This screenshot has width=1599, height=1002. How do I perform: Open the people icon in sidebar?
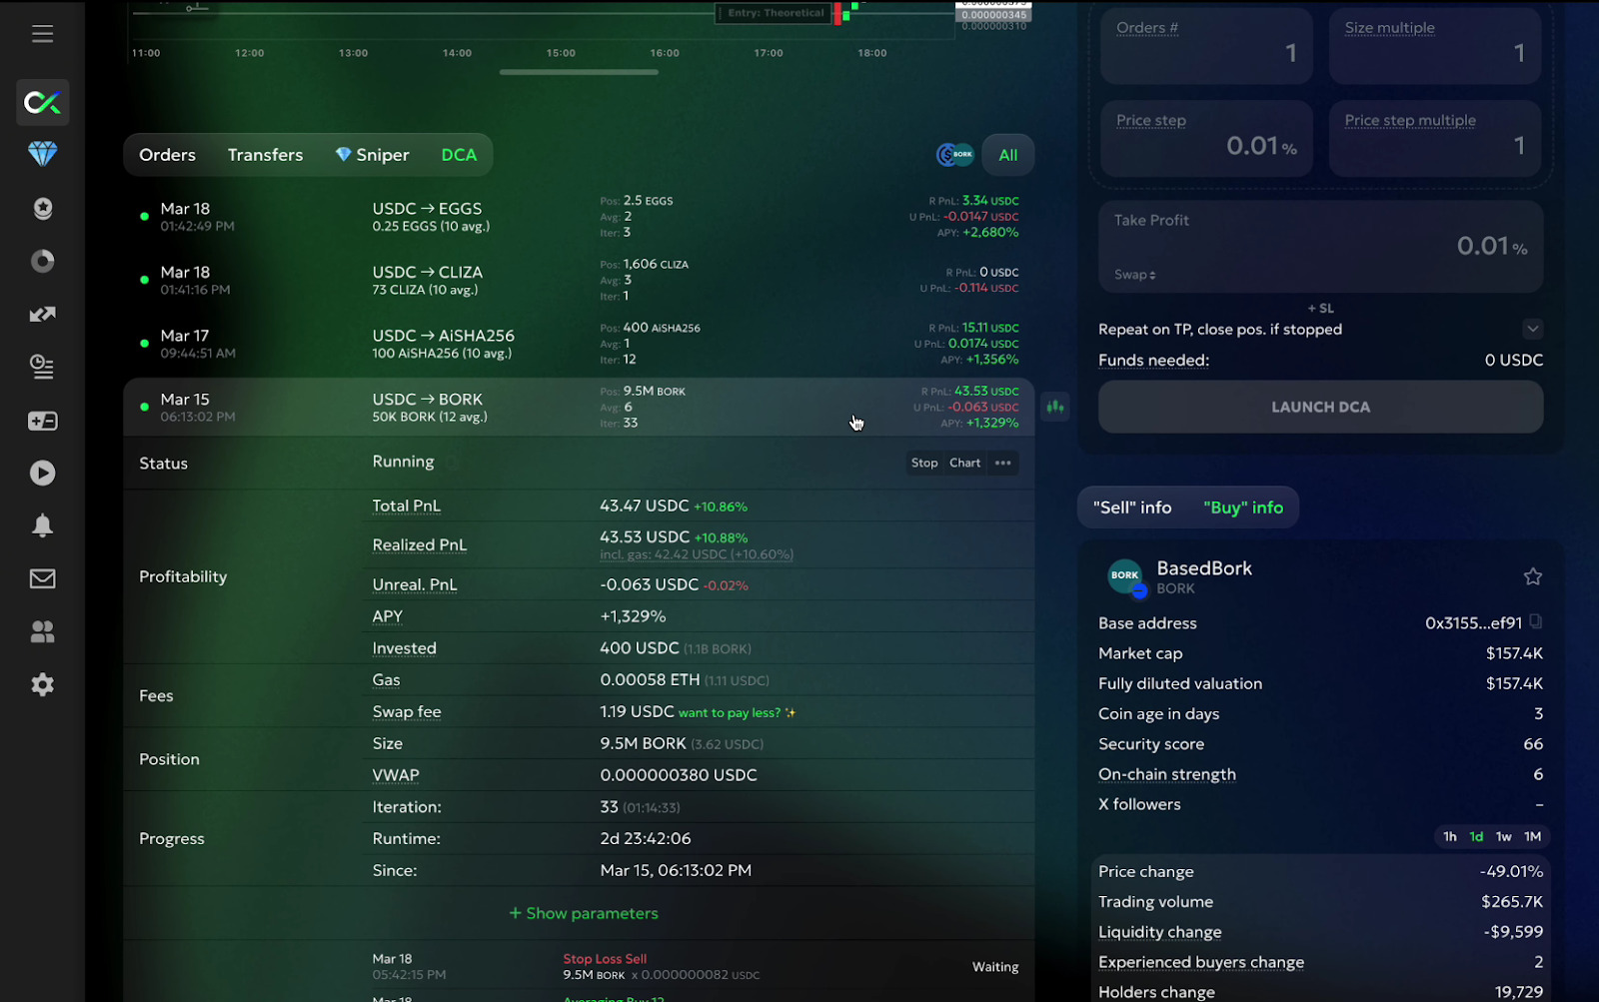42,631
